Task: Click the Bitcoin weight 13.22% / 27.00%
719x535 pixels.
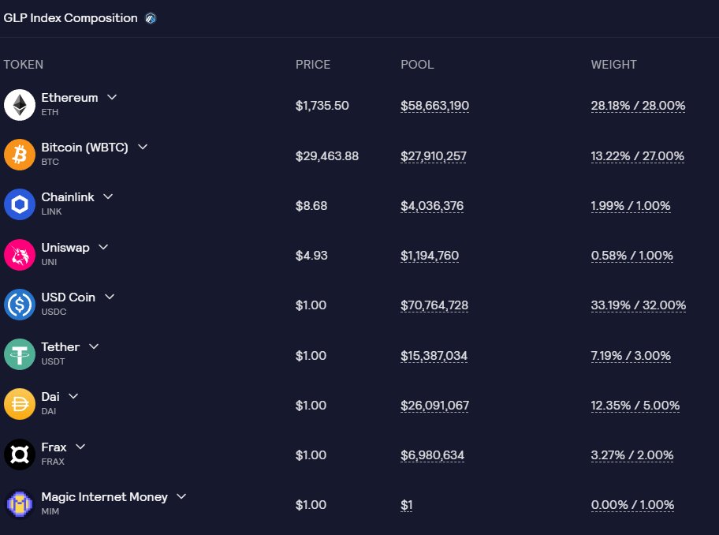Action: pyautogui.click(x=637, y=156)
